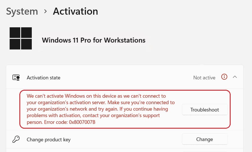Click the Activation state row header
Image resolution: width=252 pixels, height=152 pixels.
tap(125, 77)
